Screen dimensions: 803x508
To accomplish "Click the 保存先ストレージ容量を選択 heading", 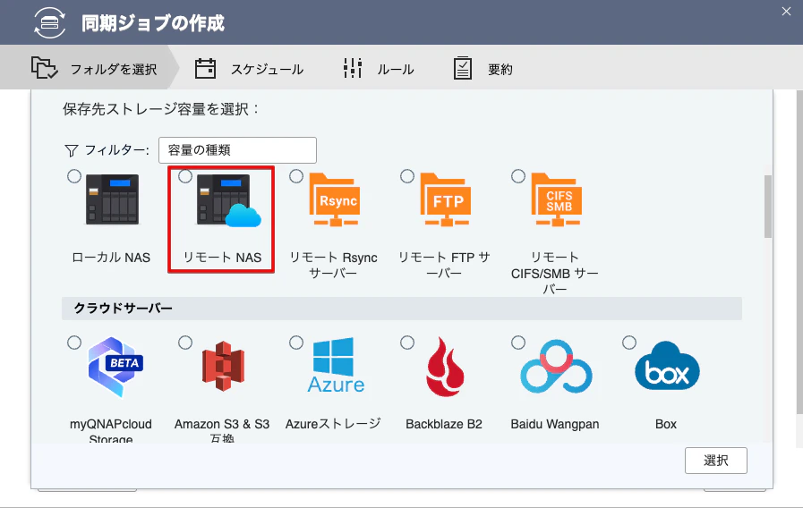I will (x=161, y=109).
